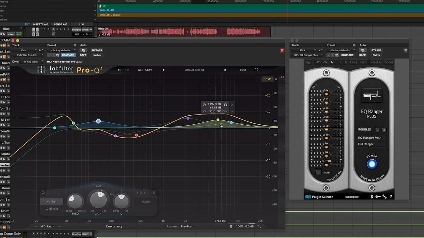Bypass the FabFilter Pro-Q 3 plugin
The height and width of the screenshot is (238, 424).
point(97,50)
